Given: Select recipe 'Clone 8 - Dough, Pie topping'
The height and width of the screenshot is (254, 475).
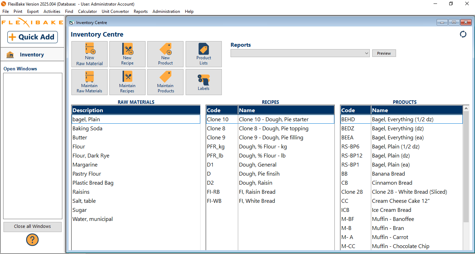Looking at the screenshot, I should pos(270,129).
